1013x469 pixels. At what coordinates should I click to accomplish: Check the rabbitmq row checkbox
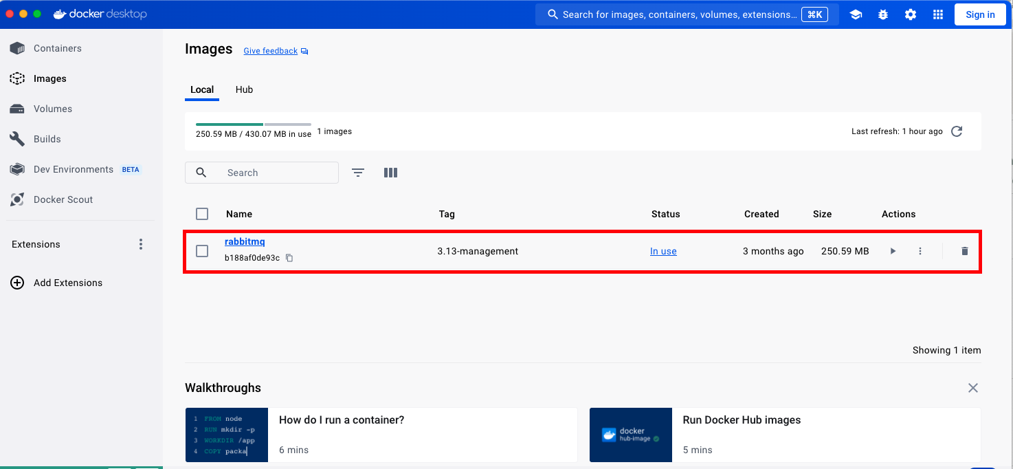tap(202, 251)
